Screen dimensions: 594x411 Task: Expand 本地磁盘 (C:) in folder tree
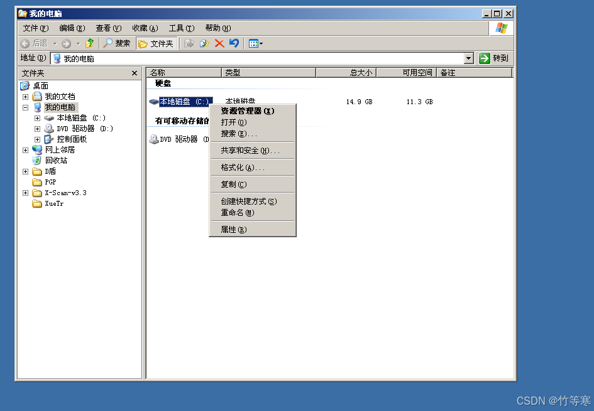(x=37, y=118)
